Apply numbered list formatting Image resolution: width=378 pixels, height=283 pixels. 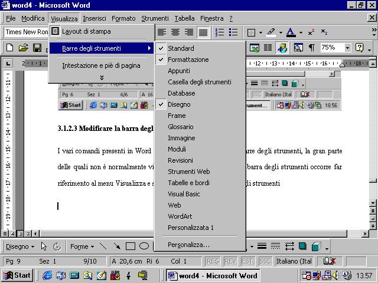220,32
